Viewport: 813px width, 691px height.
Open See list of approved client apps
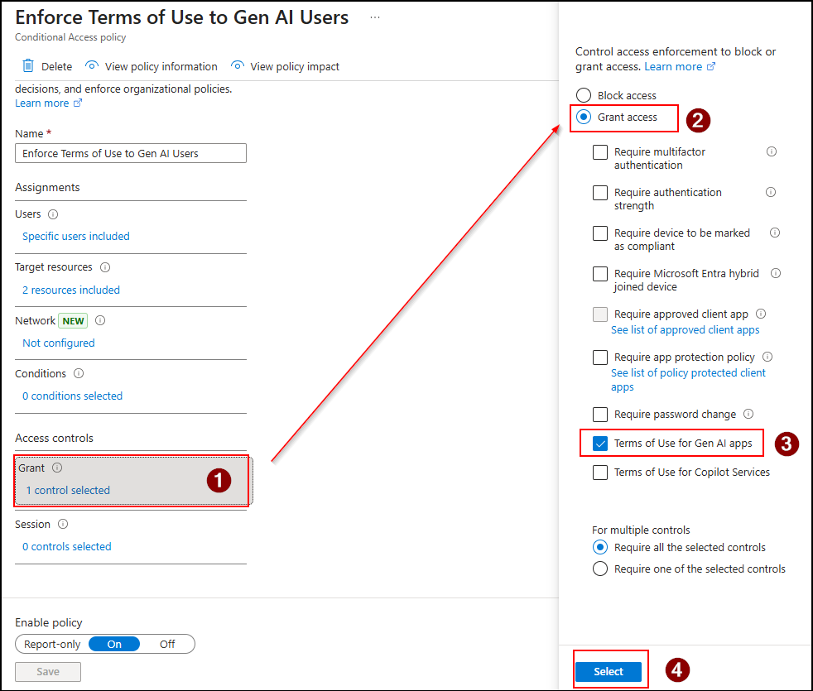tap(685, 330)
